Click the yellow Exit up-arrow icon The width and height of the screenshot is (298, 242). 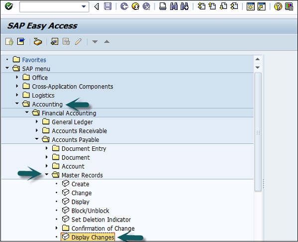tap(135, 6)
